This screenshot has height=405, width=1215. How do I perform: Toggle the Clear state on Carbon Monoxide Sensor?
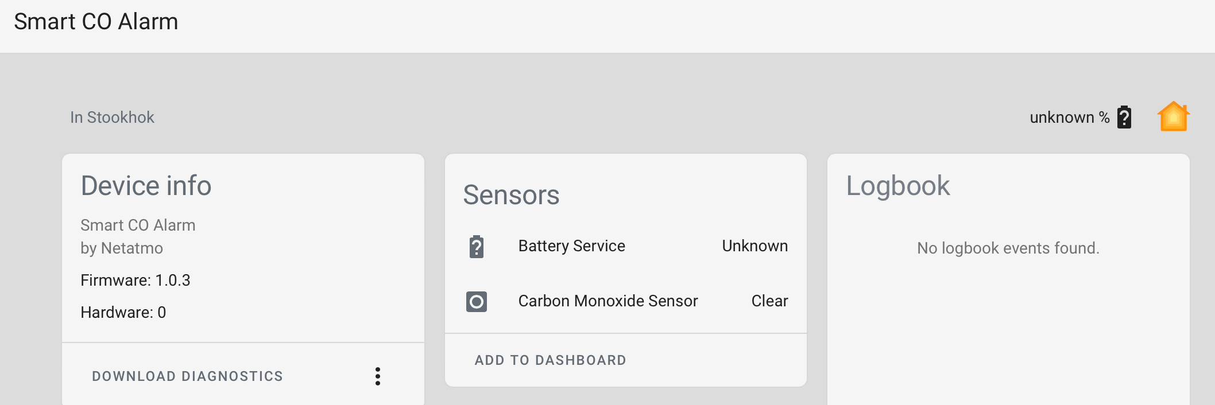click(x=769, y=301)
